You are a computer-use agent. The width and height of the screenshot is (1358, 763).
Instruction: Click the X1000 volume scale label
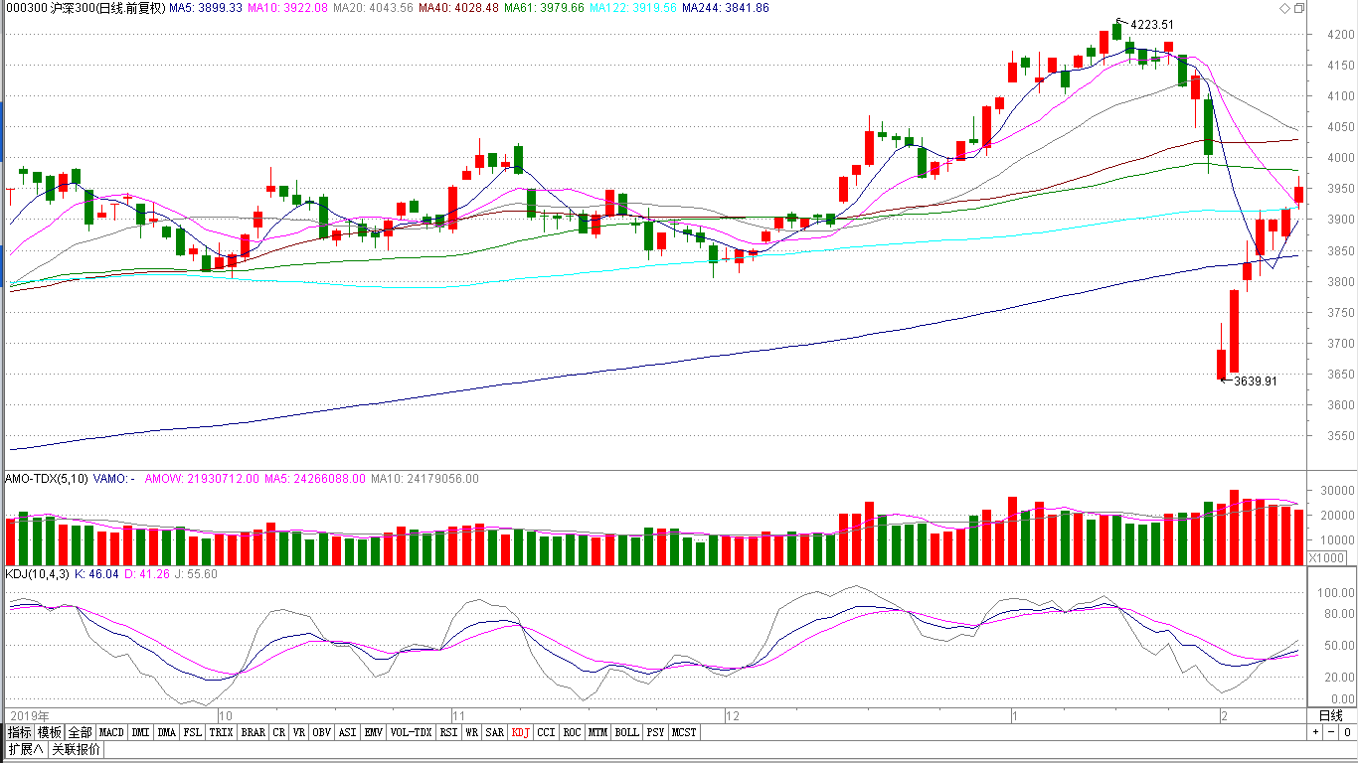pos(1325,557)
